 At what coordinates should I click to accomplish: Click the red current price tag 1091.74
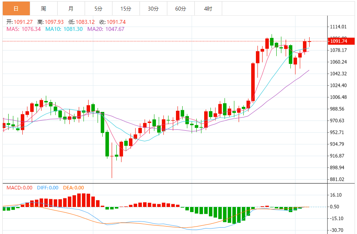pos(341,41)
